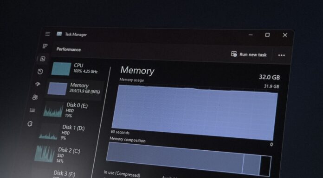323x178 pixels.
Task: Click the Task Manager app icon in title bar
Action: click(59, 34)
